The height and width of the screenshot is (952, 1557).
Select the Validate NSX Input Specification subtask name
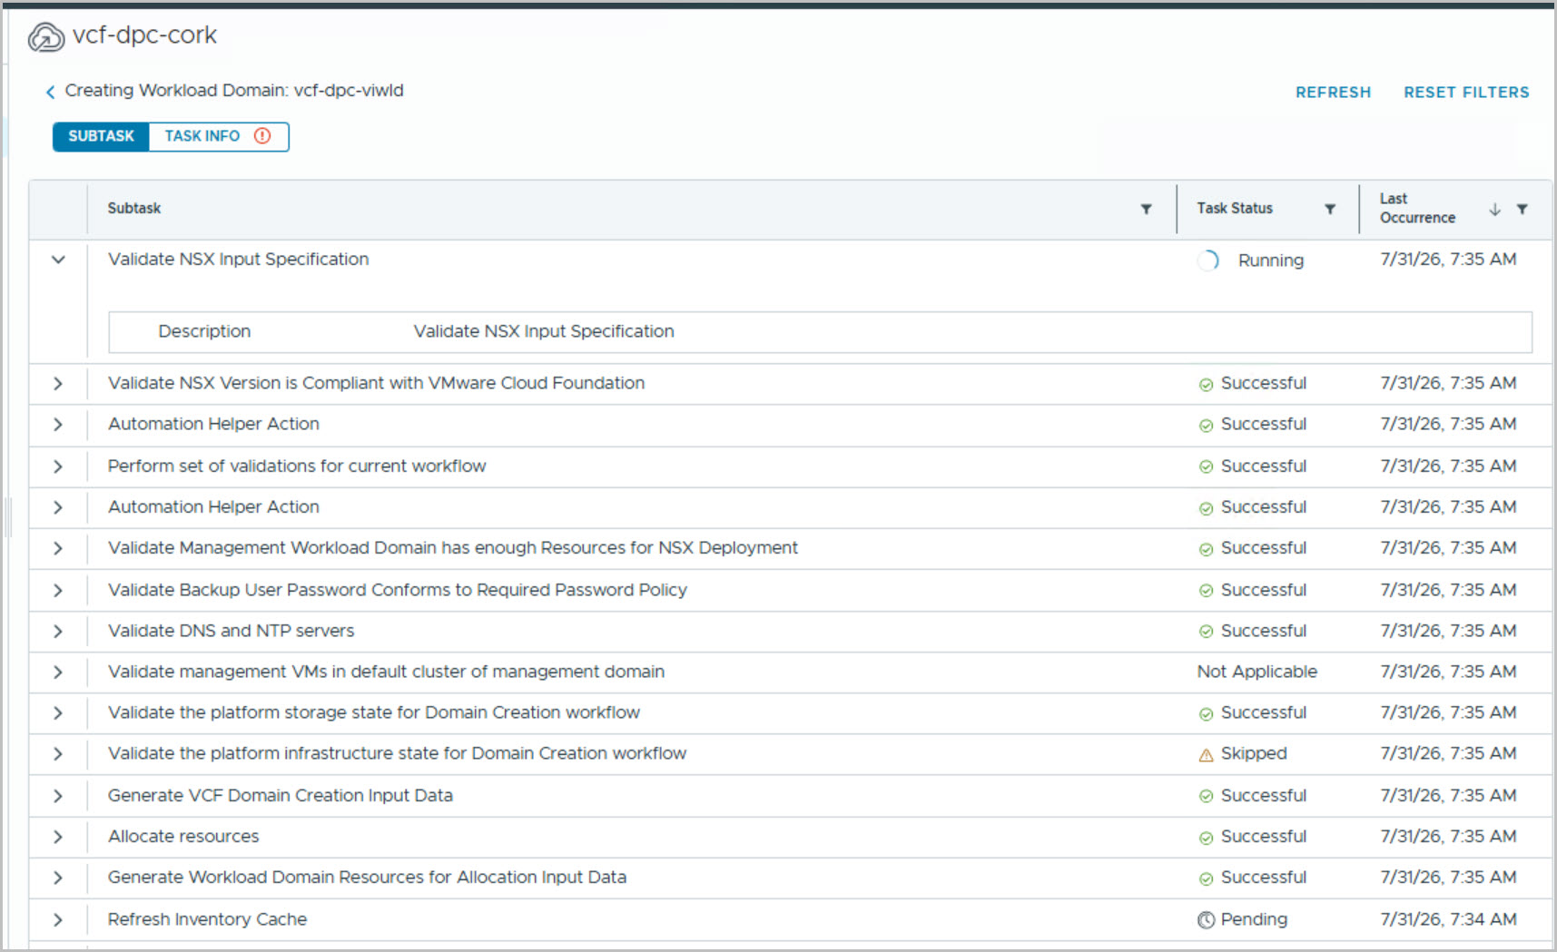pos(239,260)
